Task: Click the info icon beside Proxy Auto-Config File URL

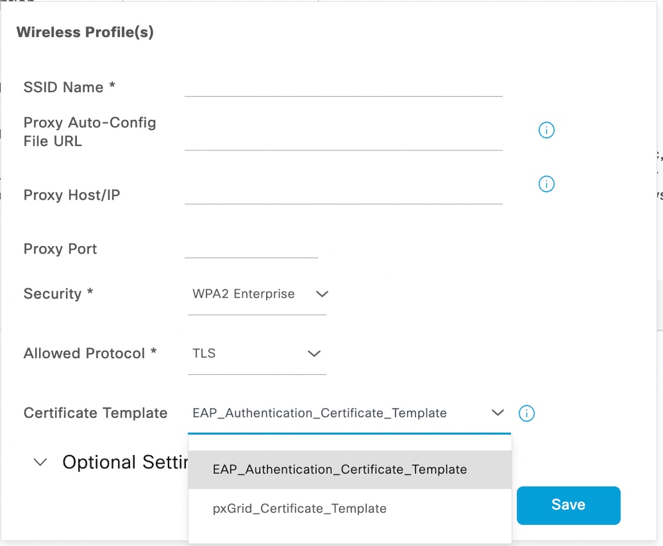Action: tap(546, 130)
